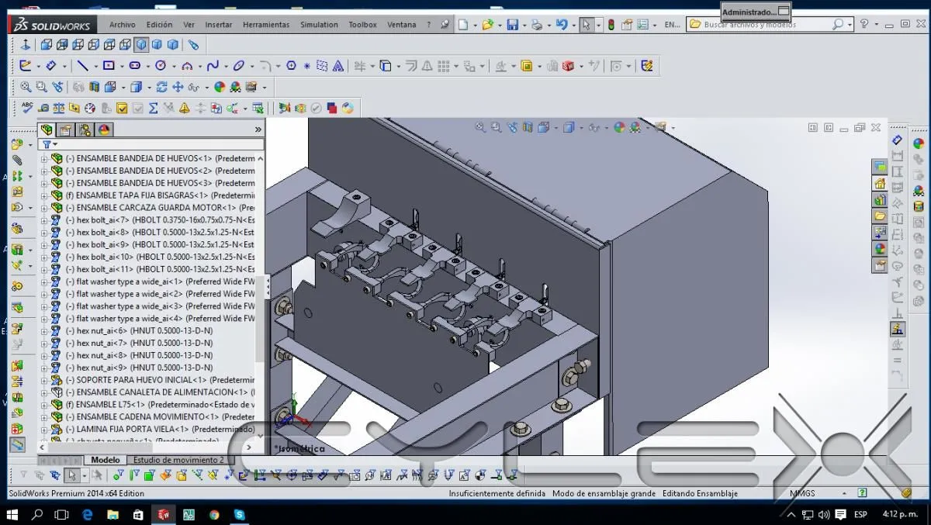Open the Mass Properties scale icon
Image resolution: width=931 pixels, height=525 pixels.
(x=58, y=108)
